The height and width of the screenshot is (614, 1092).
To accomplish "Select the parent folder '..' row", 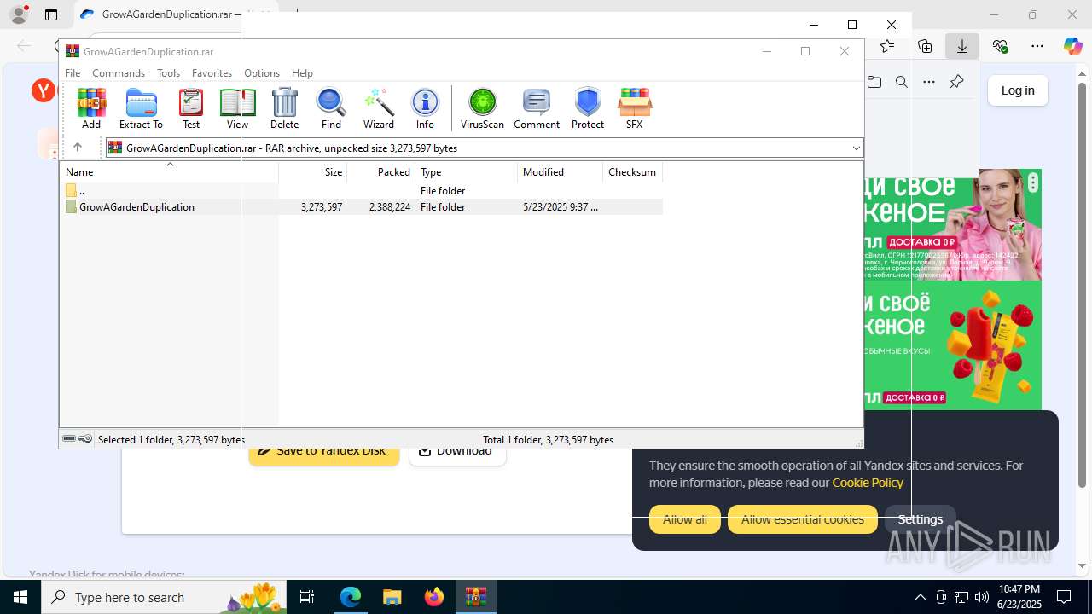I will (x=363, y=190).
